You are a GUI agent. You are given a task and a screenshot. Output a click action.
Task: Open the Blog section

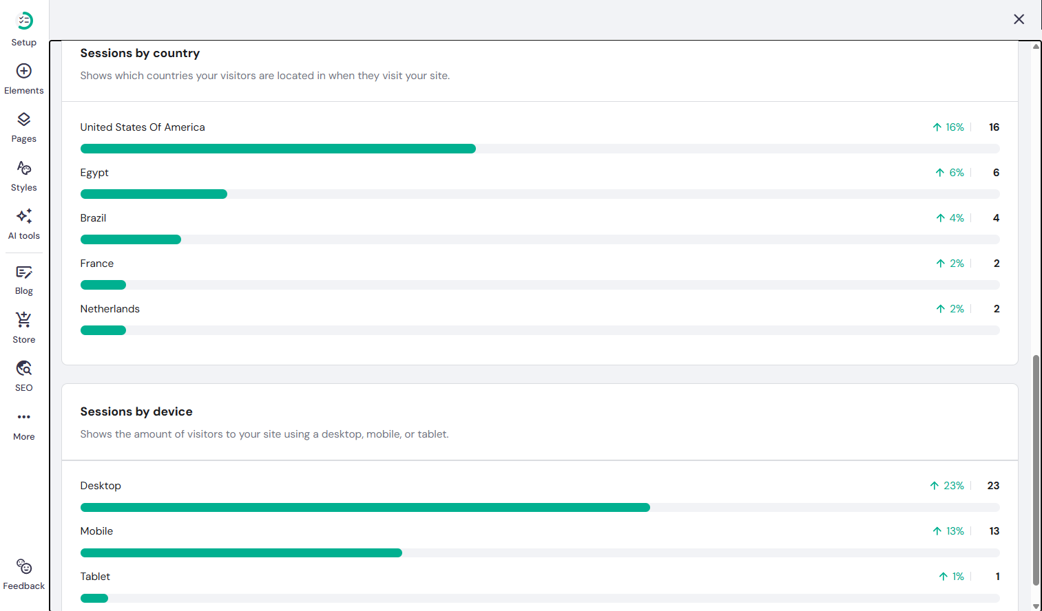24,272
